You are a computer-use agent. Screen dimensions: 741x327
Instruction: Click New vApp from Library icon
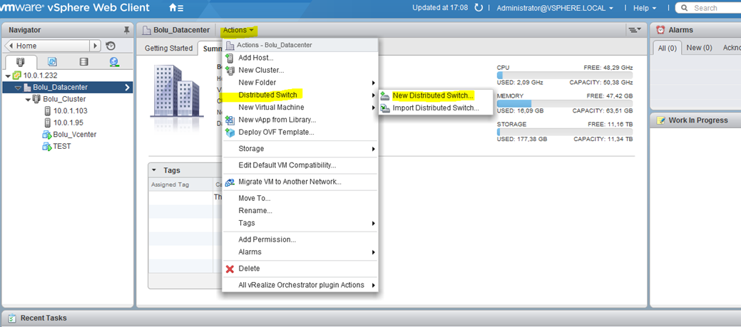(230, 120)
